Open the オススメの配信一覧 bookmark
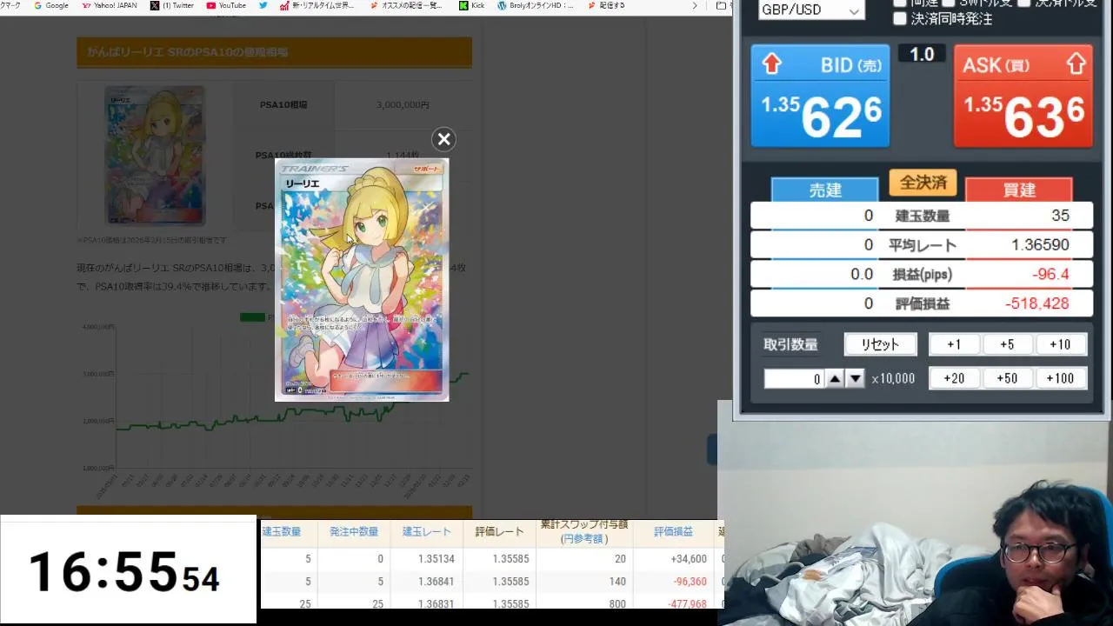Screen dimensions: 1113x626 tap(406, 5)
